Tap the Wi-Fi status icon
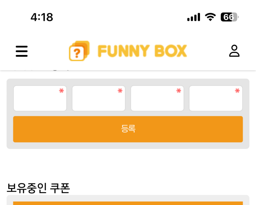The width and height of the screenshot is (256, 205). tap(210, 17)
